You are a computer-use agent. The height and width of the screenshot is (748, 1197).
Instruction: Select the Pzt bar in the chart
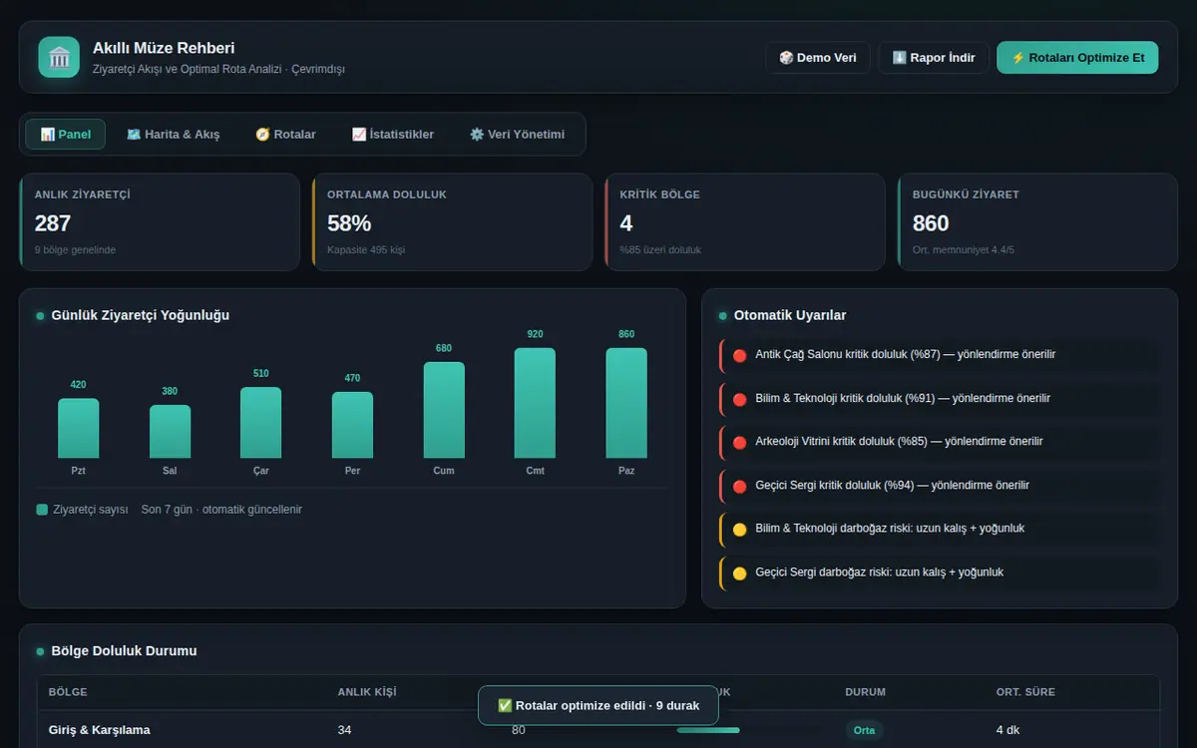coord(78,428)
